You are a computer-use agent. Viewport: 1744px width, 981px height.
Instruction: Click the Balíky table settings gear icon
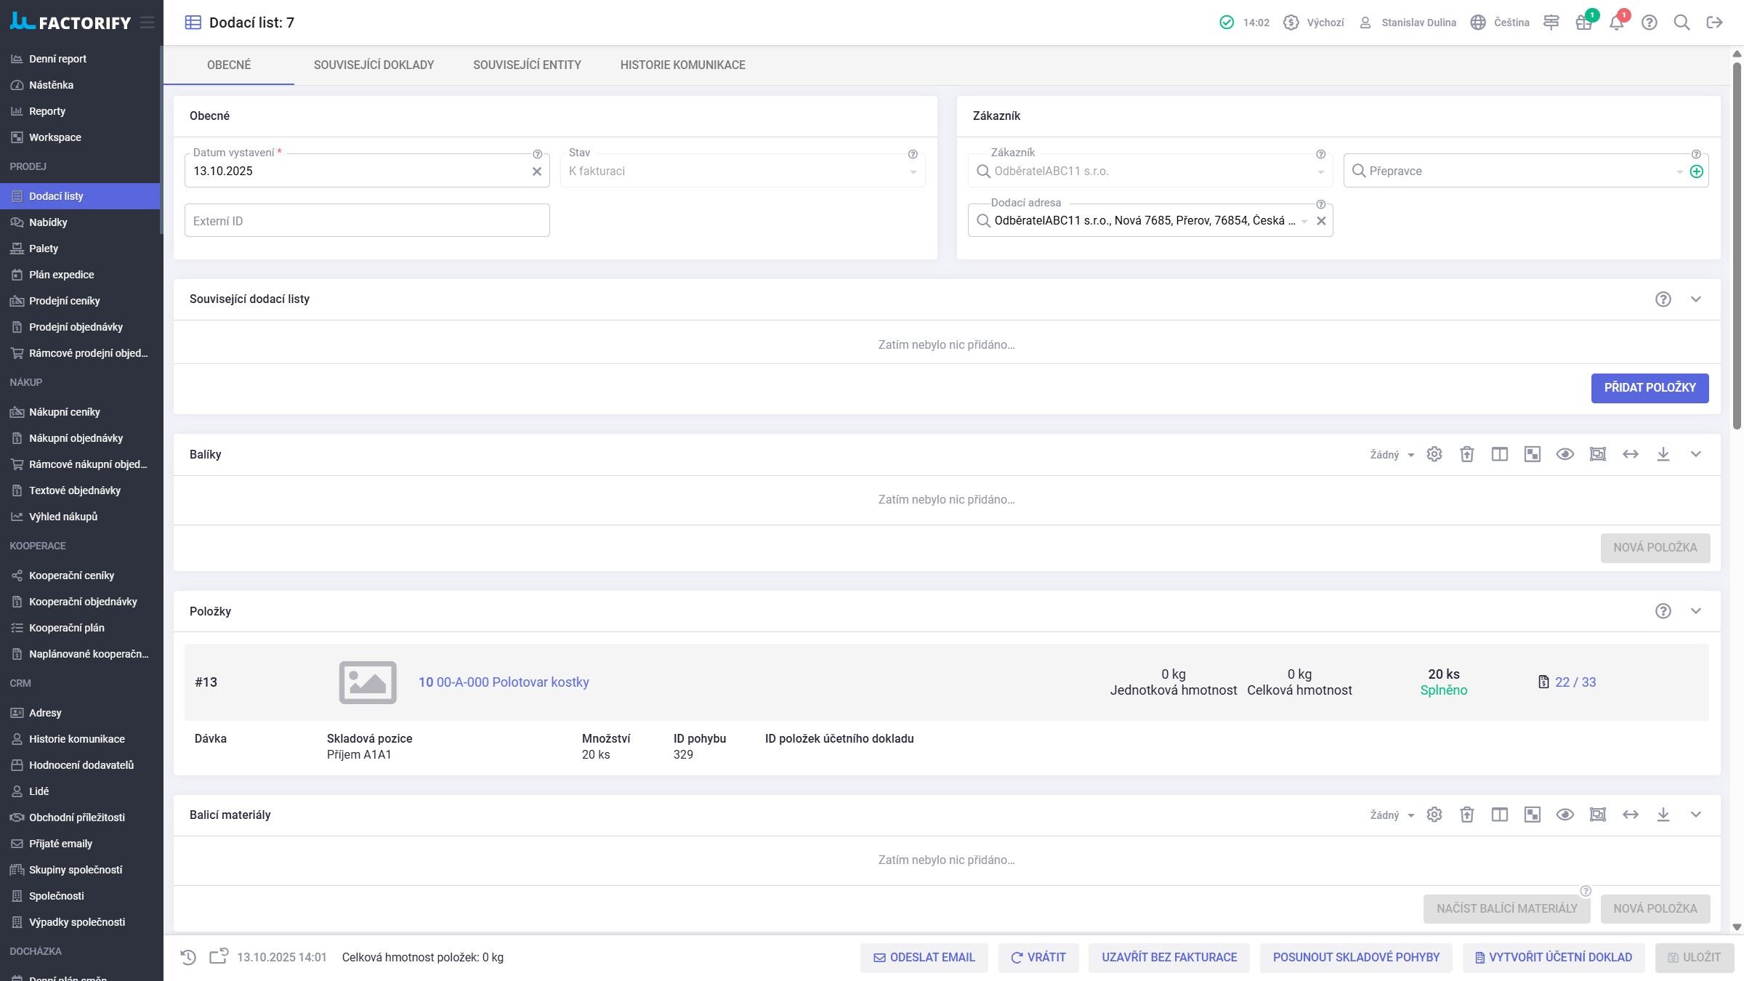tap(1434, 454)
